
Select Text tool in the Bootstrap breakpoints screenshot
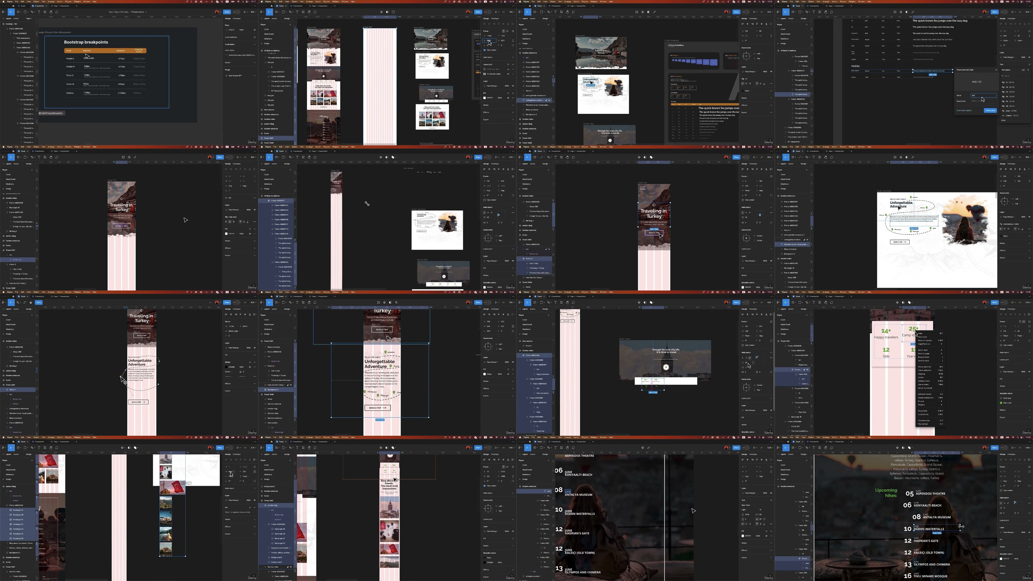(x=39, y=12)
